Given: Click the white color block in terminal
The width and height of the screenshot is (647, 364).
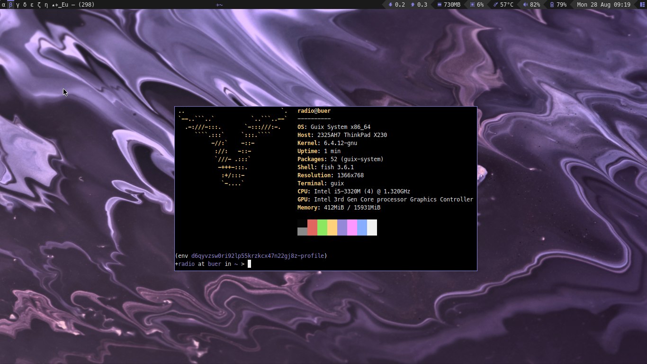Looking at the screenshot, I should click(372, 227).
